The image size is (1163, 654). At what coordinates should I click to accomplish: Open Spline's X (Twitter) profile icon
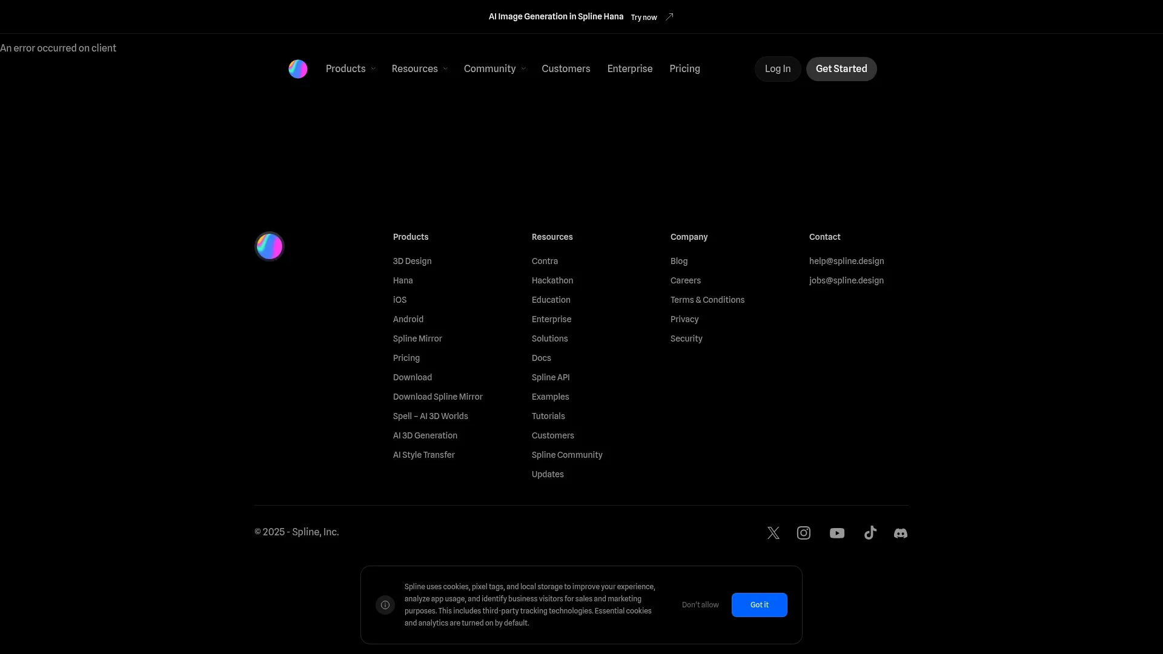point(774,533)
